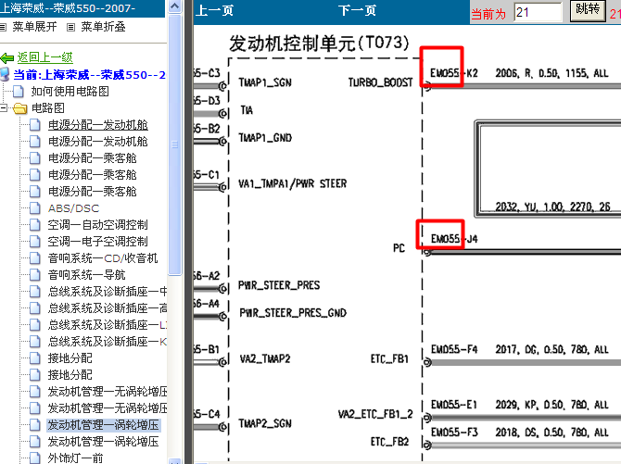Click the TMAP2_SGN pin label
This screenshot has height=464, width=621.
coord(265,423)
